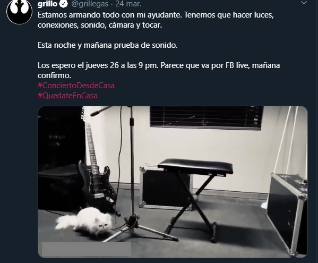Click the line 'Esta noche y mañana prueba de sonido'
This screenshot has width=318, height=263.
pos(108,45)
